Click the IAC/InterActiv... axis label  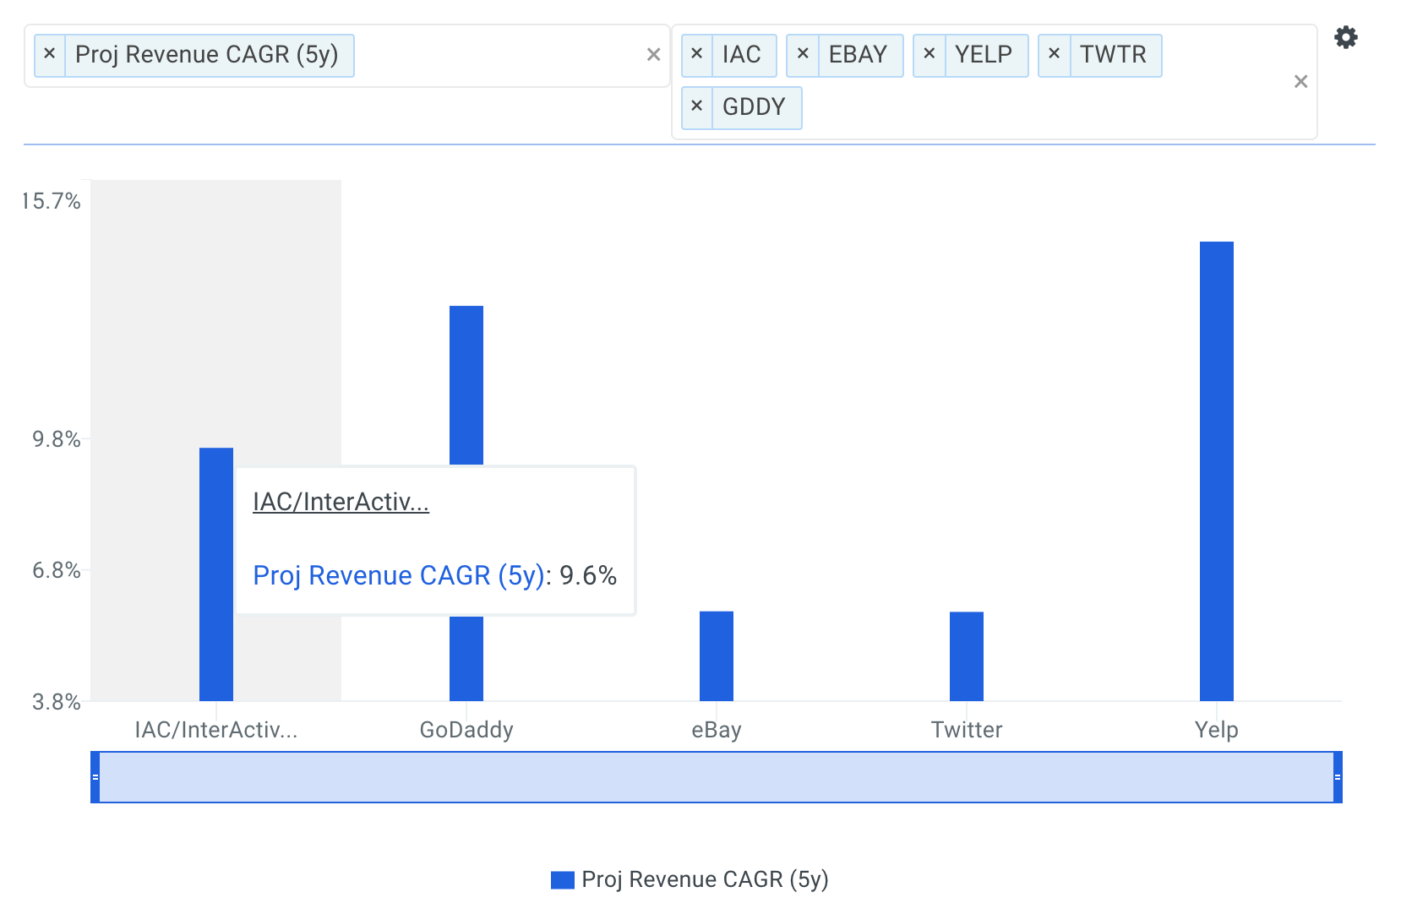[x=216, y=730]
